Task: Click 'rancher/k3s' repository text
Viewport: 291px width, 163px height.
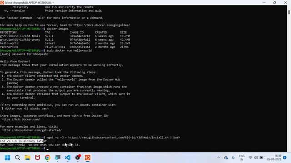Action: 9,47
